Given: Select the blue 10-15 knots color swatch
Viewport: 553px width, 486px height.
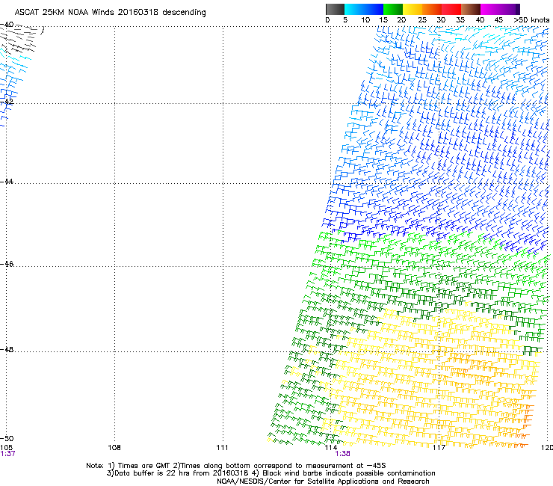Looking at the screenshot, I should click(x=374, y=9).
